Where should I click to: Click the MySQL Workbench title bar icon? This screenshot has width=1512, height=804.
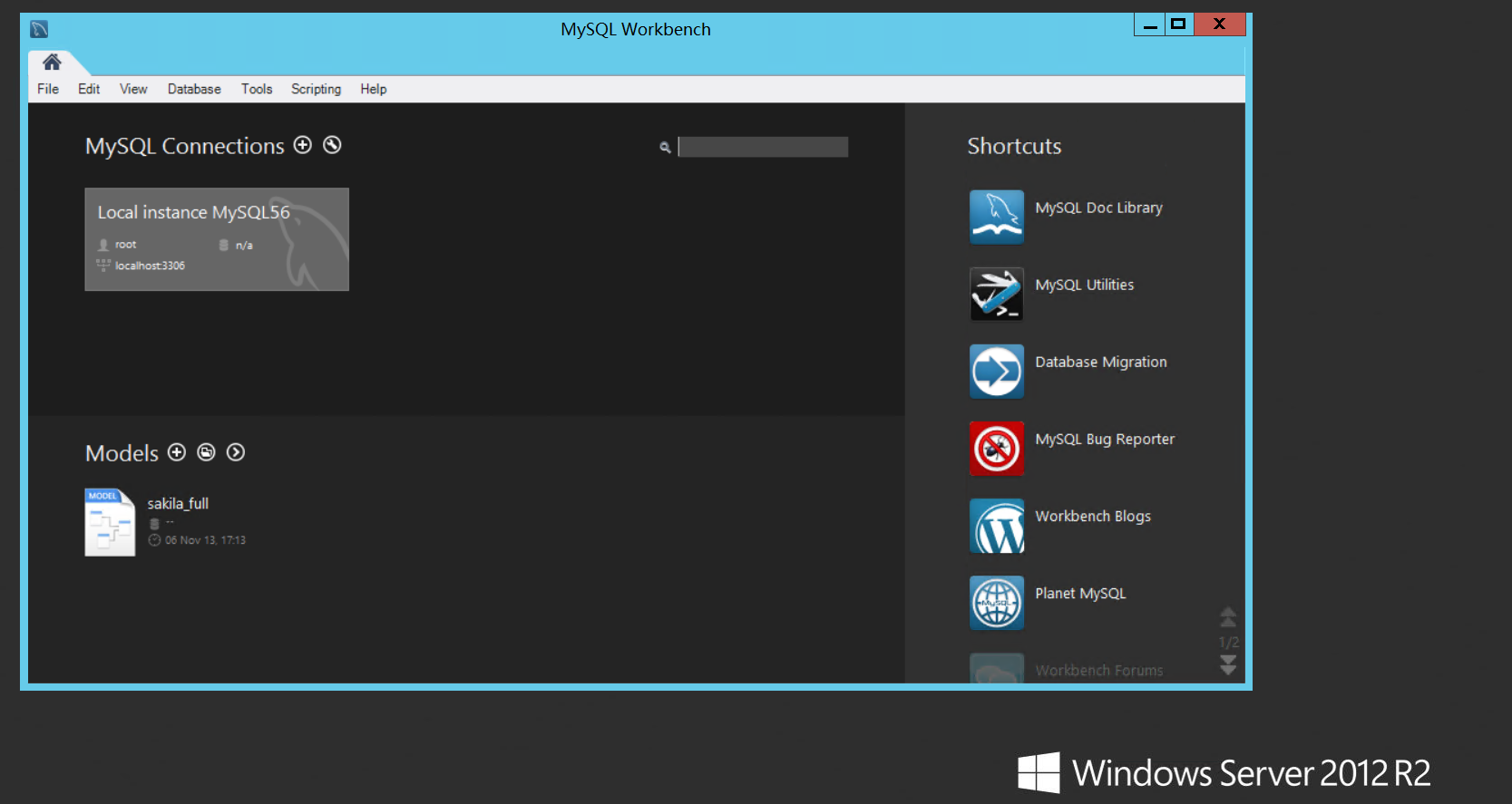(x=39, y=29)
